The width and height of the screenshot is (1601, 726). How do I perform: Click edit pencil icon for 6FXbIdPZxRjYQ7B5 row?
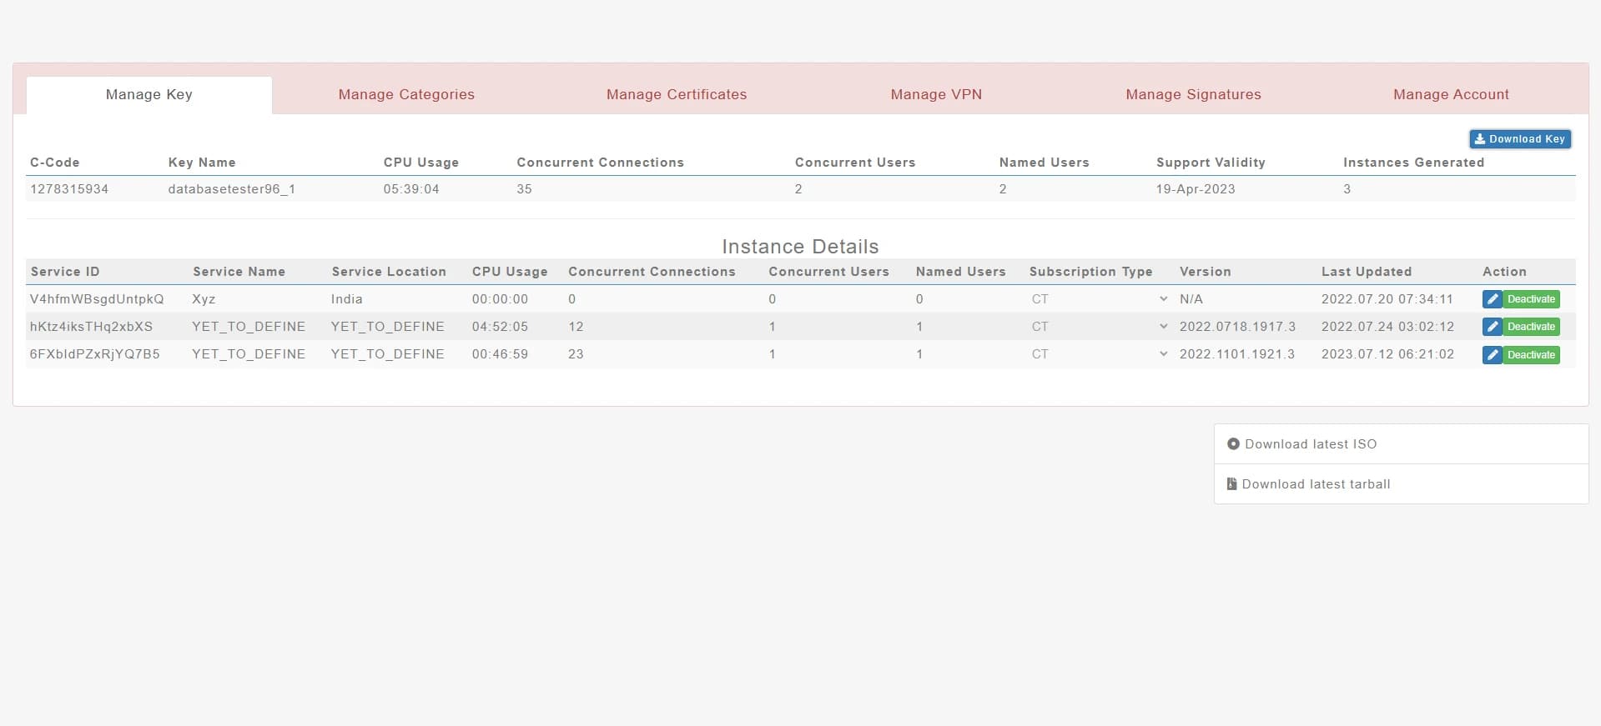point(1492,355)
